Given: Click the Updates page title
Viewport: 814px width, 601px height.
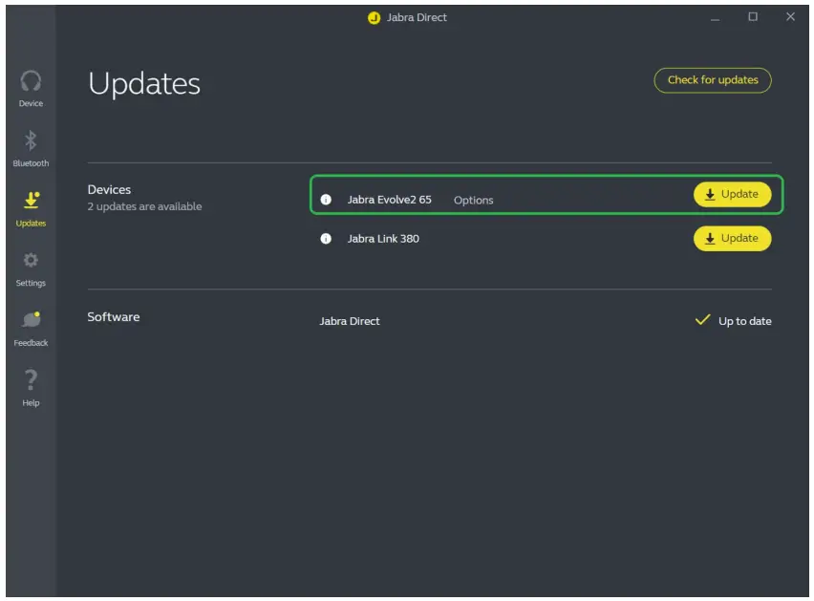Looking at the screenshot, I should (x=143, y=83).
